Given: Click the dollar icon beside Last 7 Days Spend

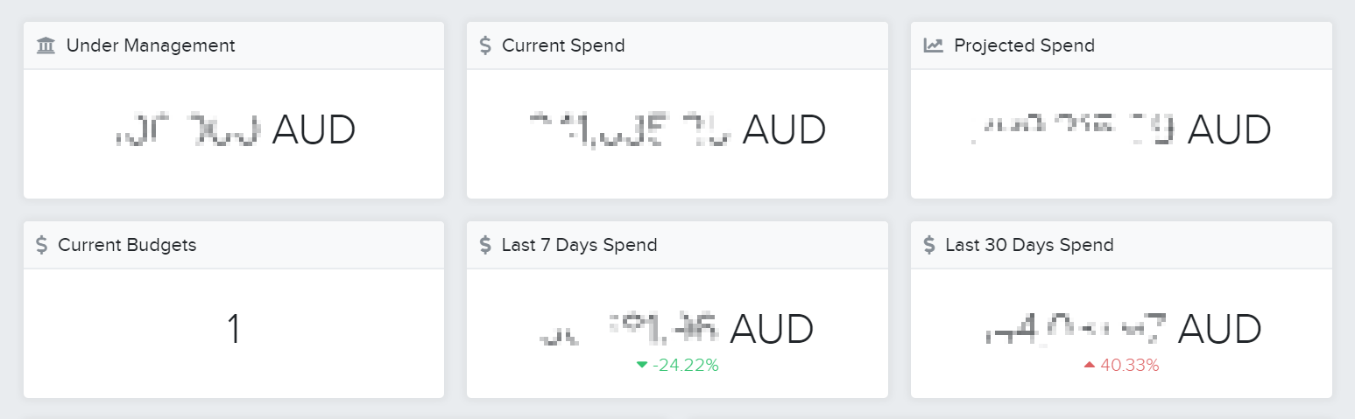Looking at the screenshot, I should click(x=485, y=245).
